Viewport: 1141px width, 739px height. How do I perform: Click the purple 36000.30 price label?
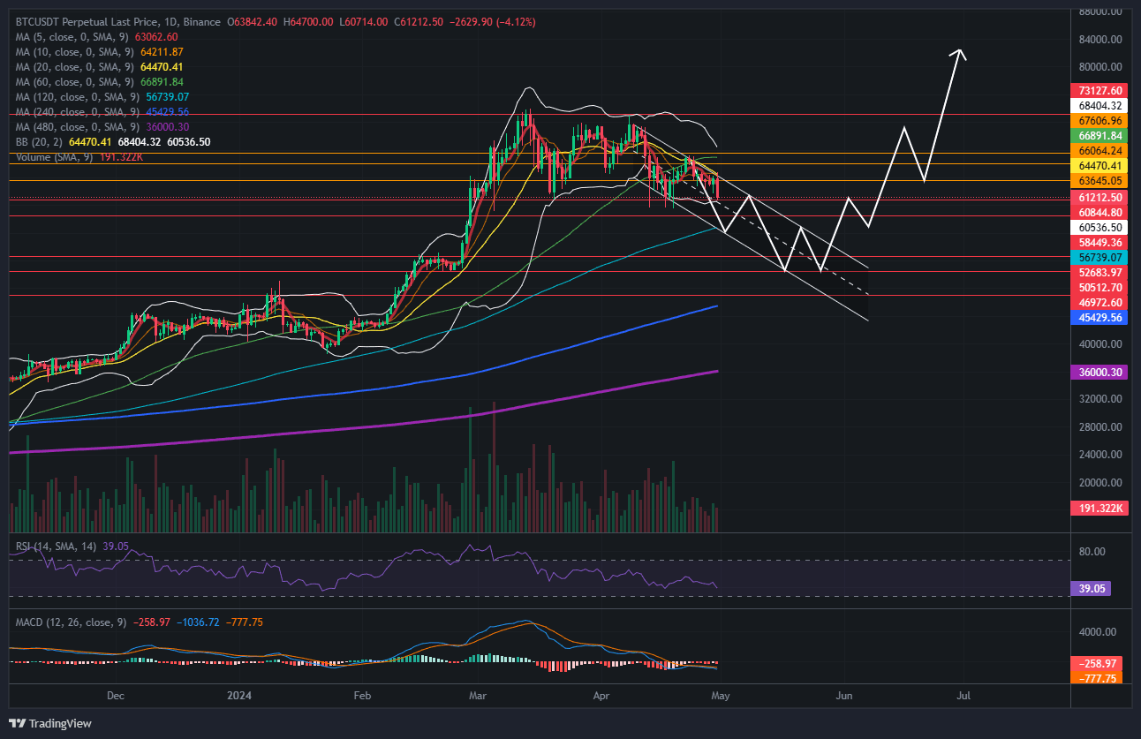(1099, 373)
